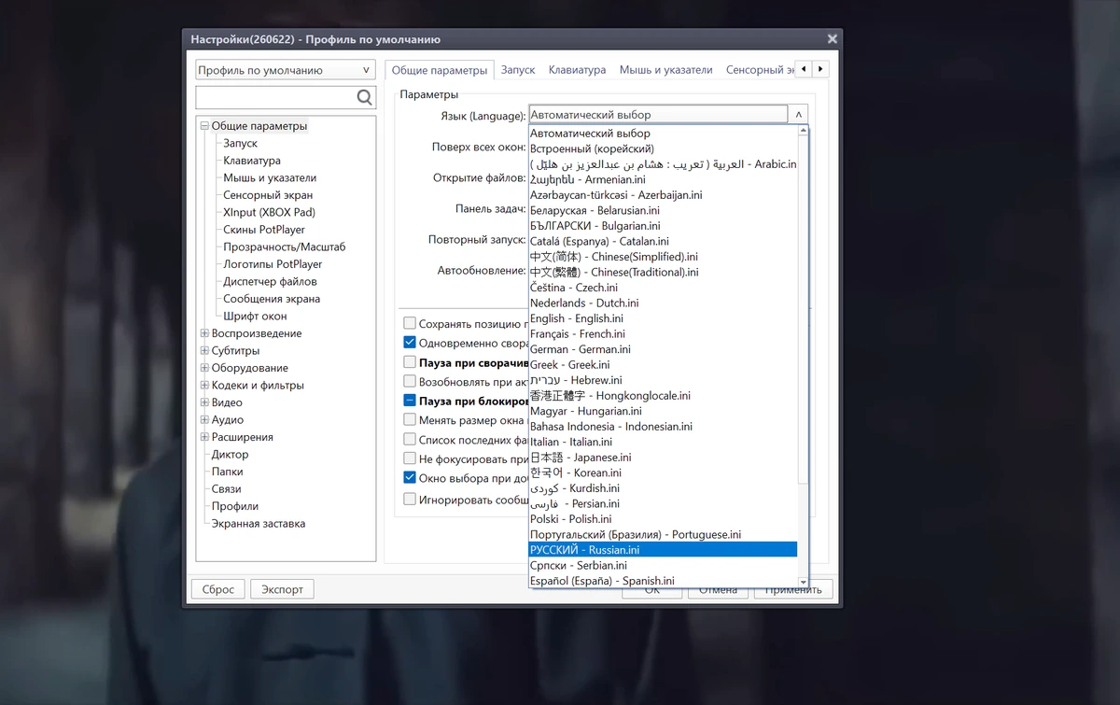Open the 'Клавиатура' tab

tap(577, 70)
